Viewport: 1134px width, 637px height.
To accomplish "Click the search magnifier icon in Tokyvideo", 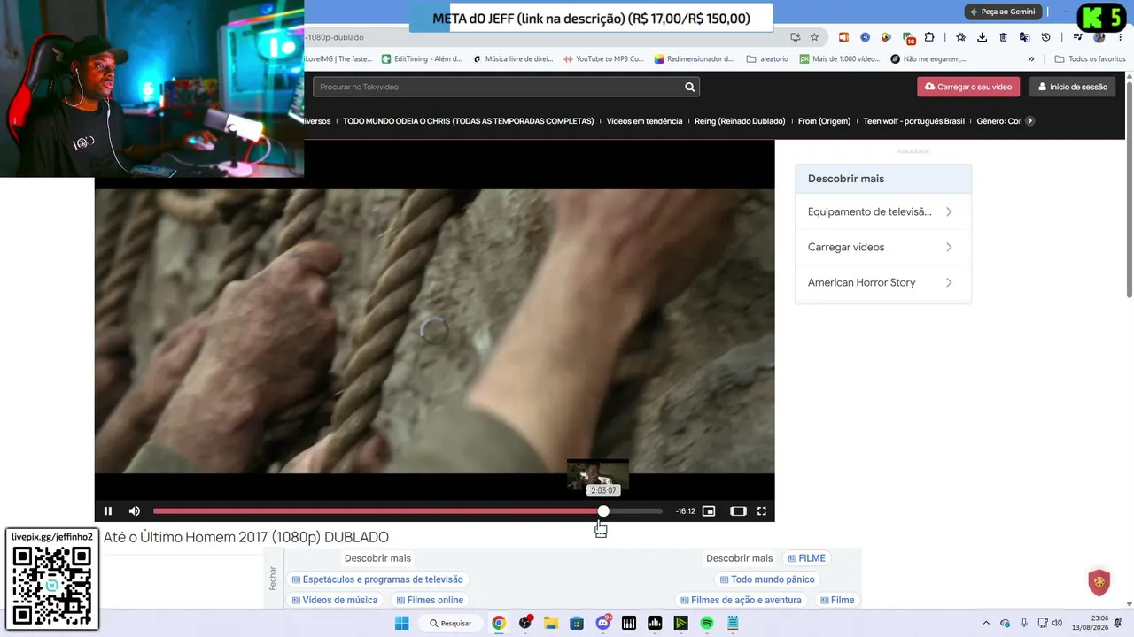I will (x=689, y=87).
